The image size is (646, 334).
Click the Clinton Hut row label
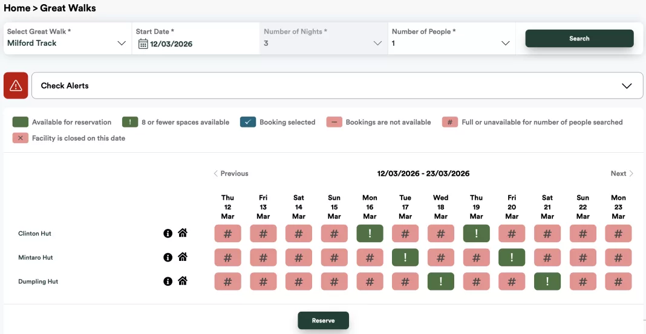pos(34,234)
